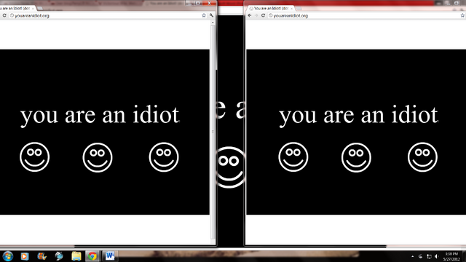
Task: Launch Google Chrome from the taskbar
Action: (x=92, y=256)
